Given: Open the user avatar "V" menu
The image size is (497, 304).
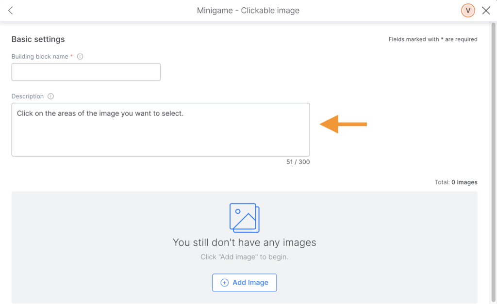Looking at the screenshot, I should [468, 11].
